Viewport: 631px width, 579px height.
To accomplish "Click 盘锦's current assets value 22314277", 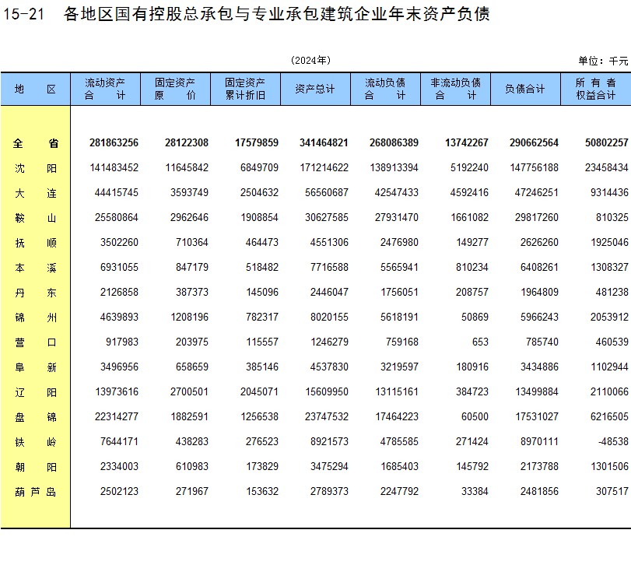I will (x=114, y=417).
